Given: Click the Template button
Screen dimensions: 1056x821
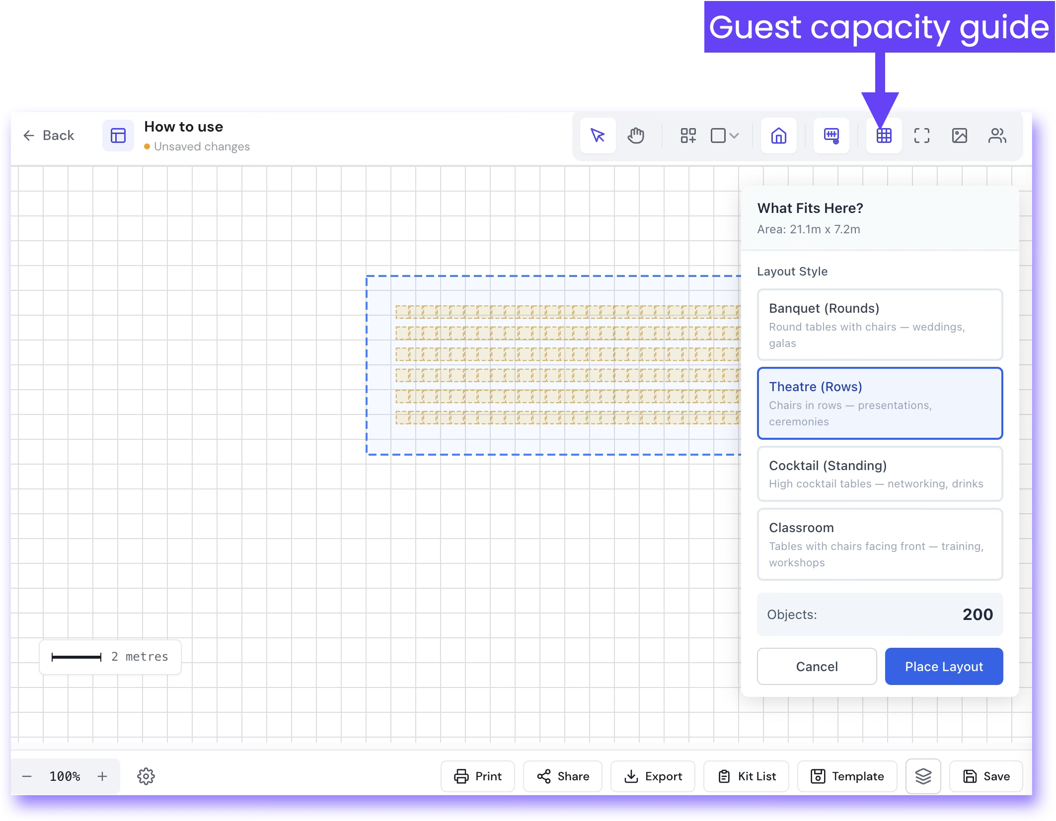Looking at the screenshot, I should click(x=847, y=776).
